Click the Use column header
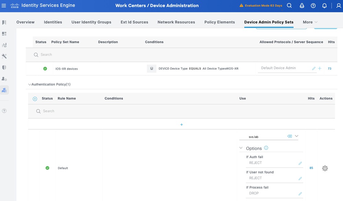The height and width of the screenshot is (201, 343). click(x=243, y=98)
